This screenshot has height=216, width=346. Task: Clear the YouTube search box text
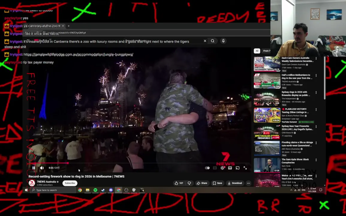(205, 41)
